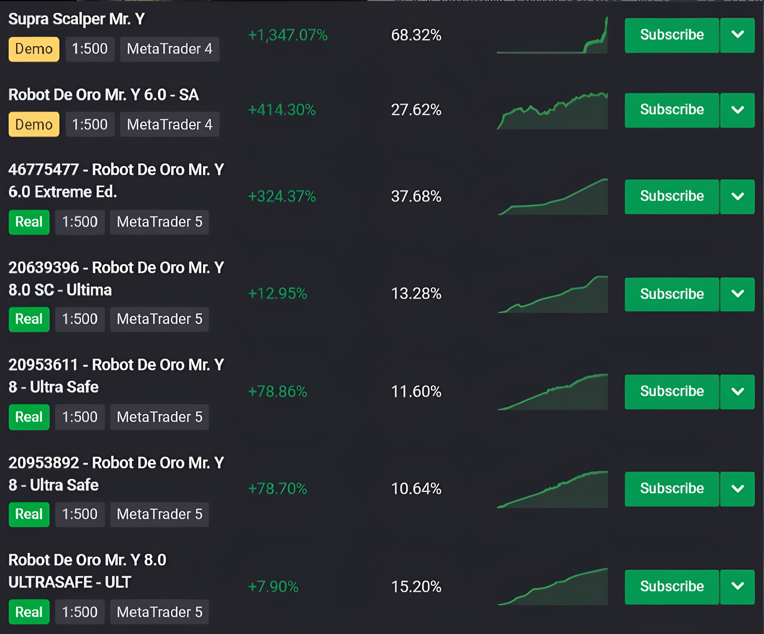View Robot De Oro 6.0 - SA sparkline chart
This screenshot has width=764, height=634.
552,111
